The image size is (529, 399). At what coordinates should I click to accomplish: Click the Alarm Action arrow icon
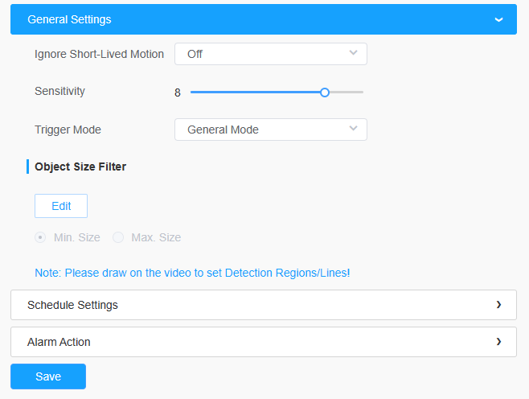click(498, 342)
